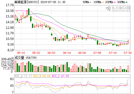Viewport: 134px width, 94px height.
Task: Click price axis label 8.19
Action: [11, 50]
